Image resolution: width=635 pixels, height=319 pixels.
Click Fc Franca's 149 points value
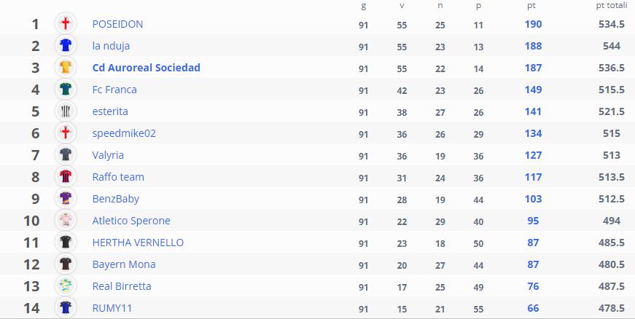[533, 90]
